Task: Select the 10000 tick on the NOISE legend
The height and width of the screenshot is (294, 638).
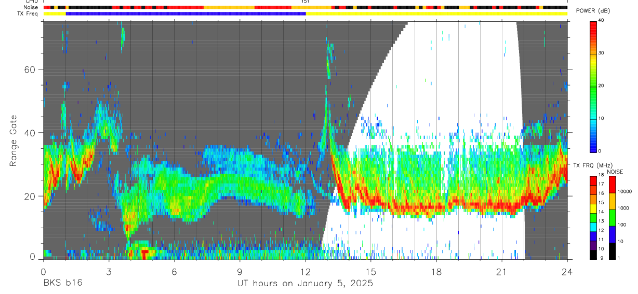Action: 624,191
